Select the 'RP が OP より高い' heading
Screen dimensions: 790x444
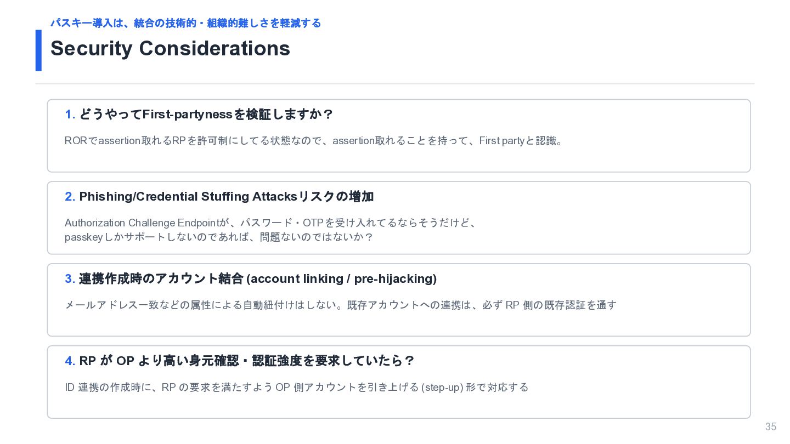[247, 361]
